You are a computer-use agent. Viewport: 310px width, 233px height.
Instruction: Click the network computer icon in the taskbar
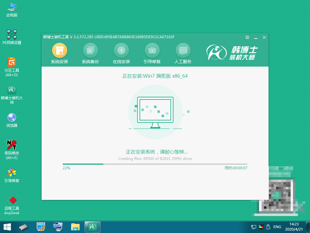pos(41,227)
